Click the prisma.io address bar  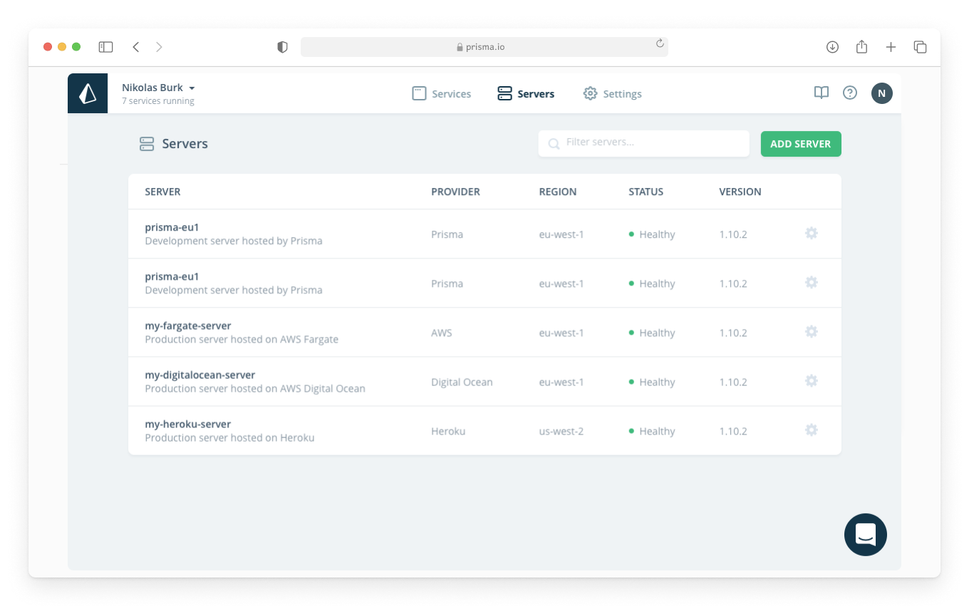[484, 47]
